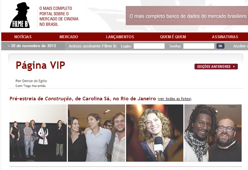Click the 'Assine' subscribe link

(x=241, y=46)
